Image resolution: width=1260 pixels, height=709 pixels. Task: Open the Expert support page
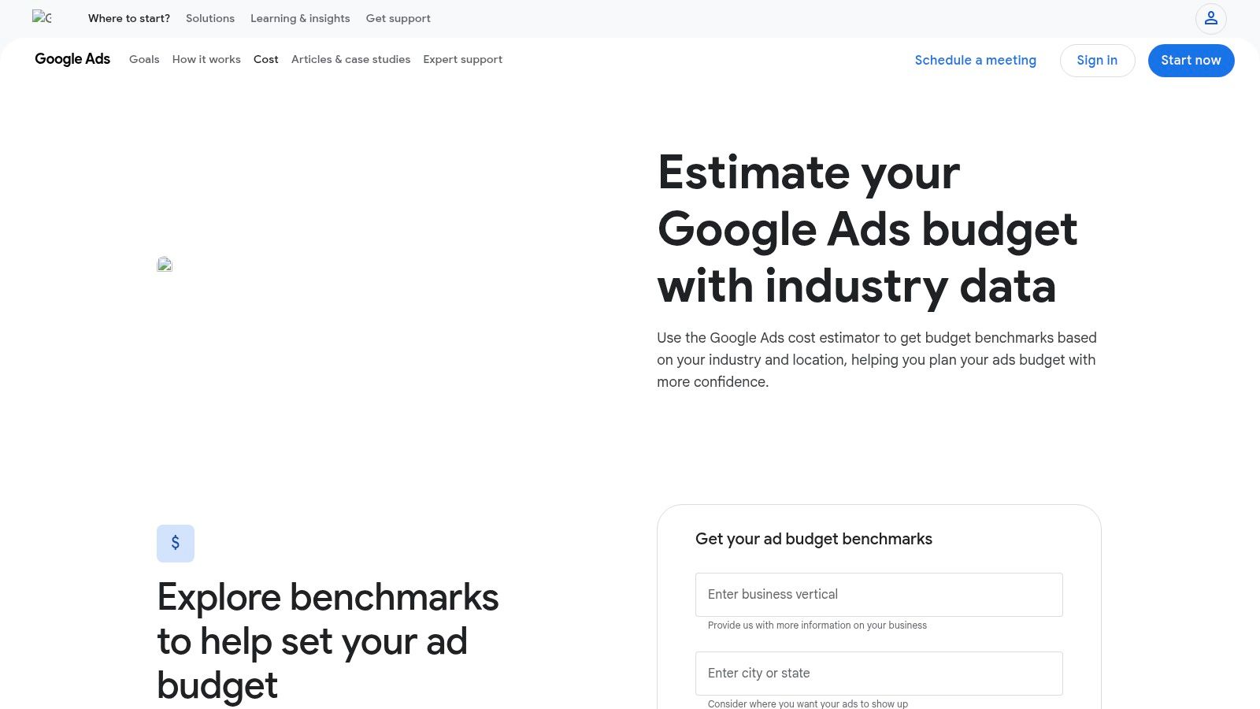(x=462, y=59)
